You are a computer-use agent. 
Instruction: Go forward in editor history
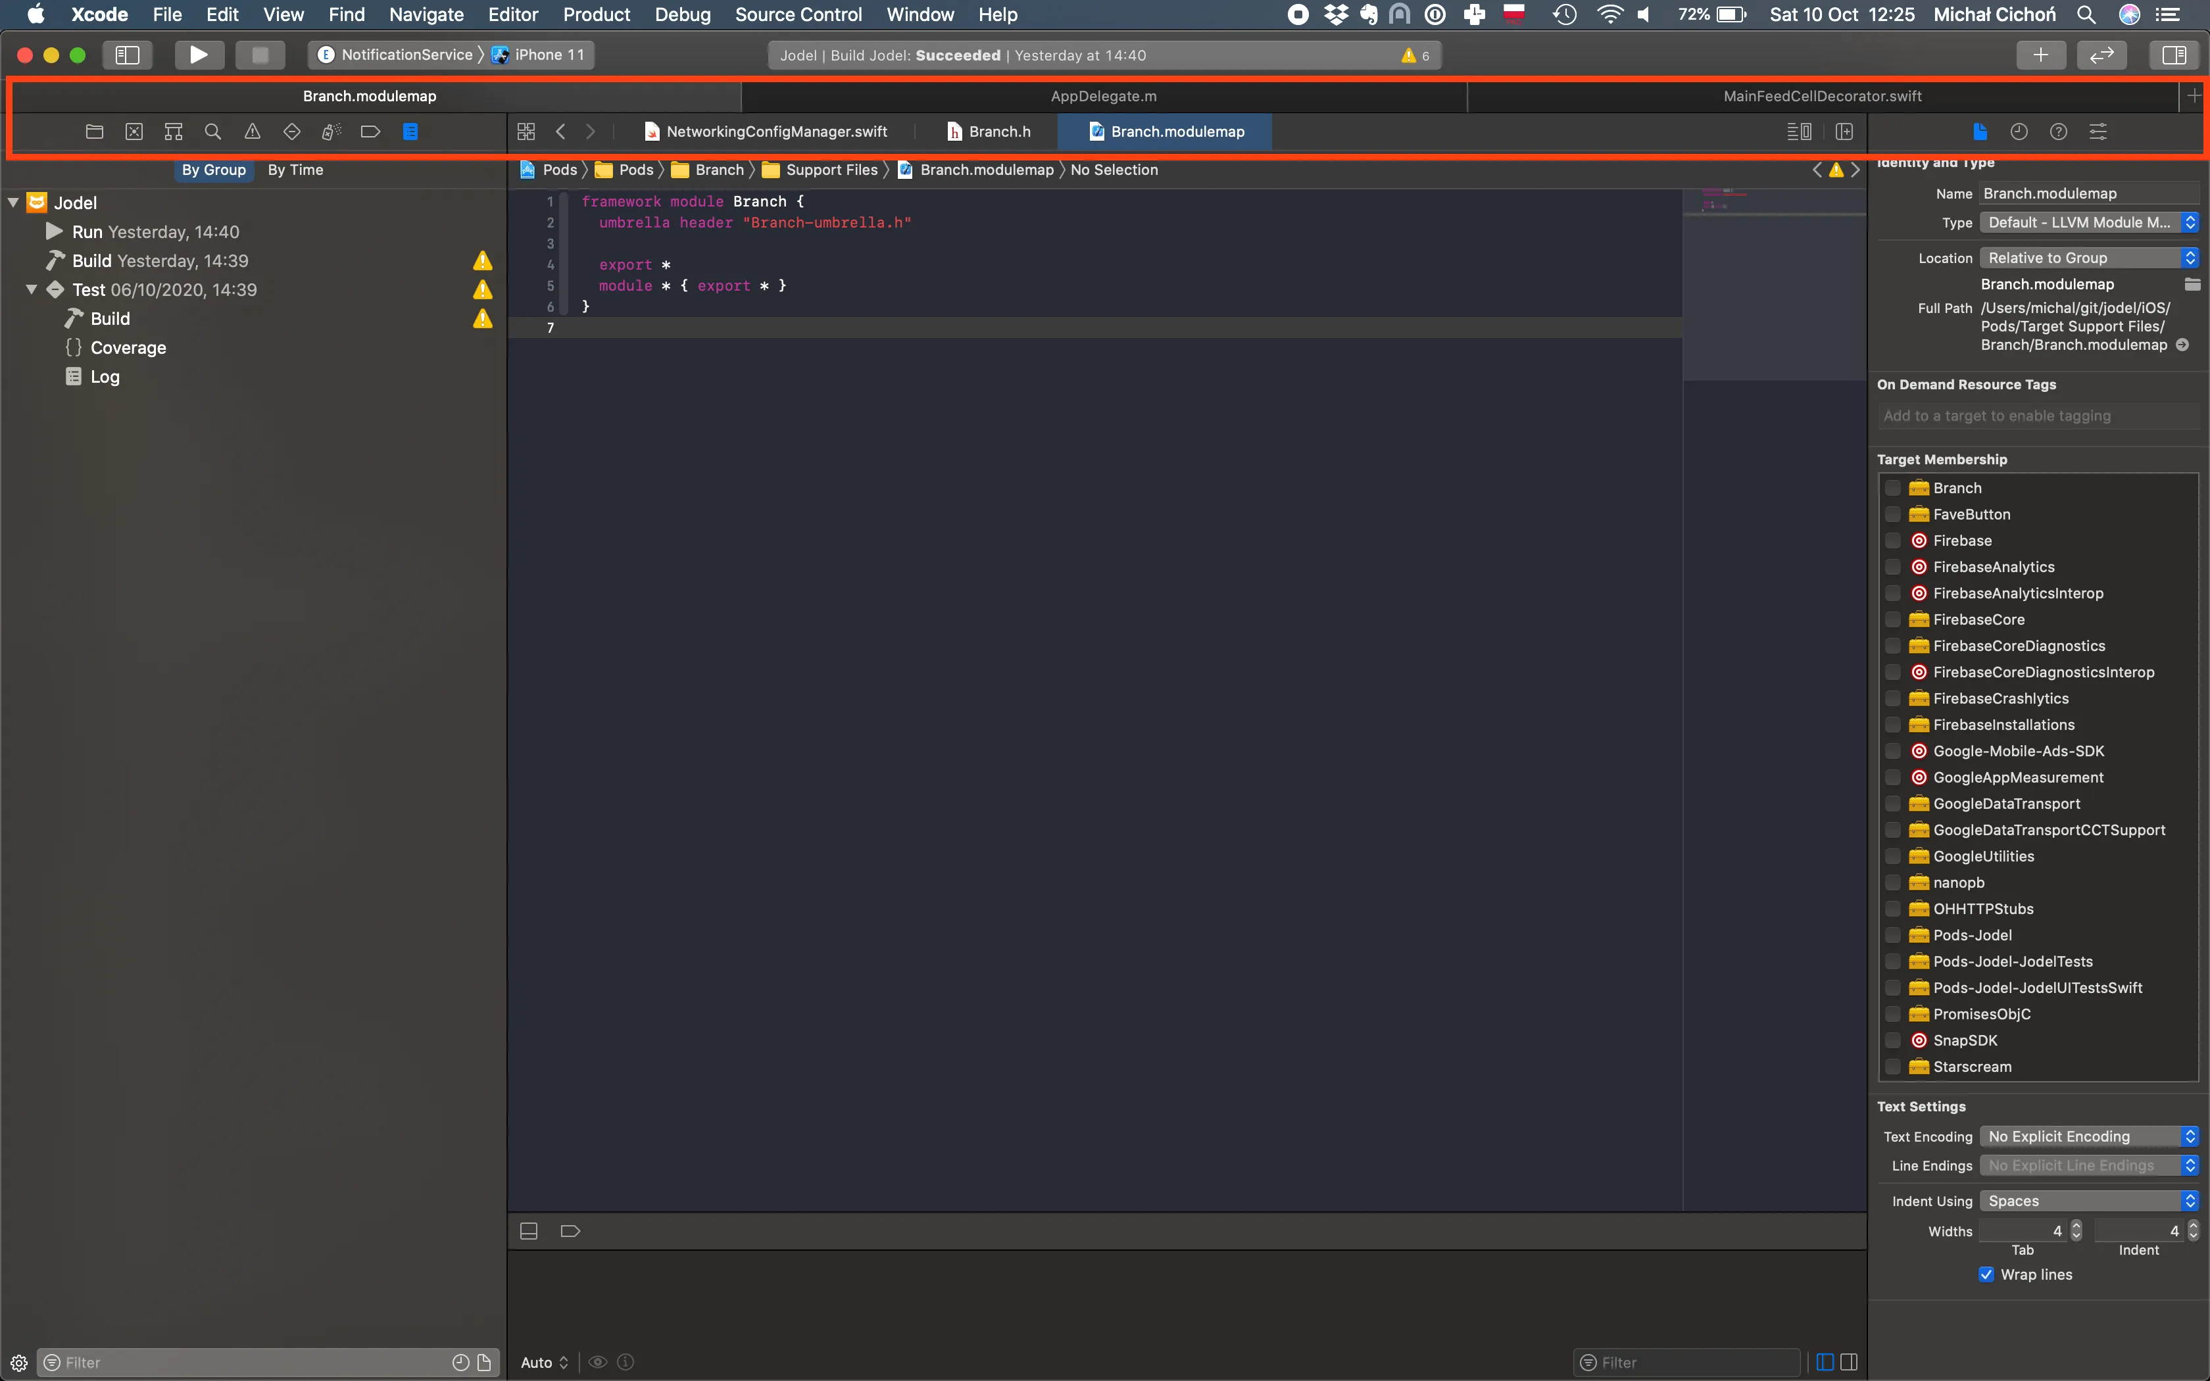pos(590,132)
